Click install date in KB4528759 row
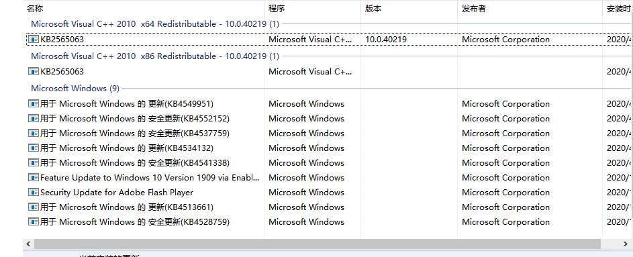The image size is (633, 257). [620, 222]
